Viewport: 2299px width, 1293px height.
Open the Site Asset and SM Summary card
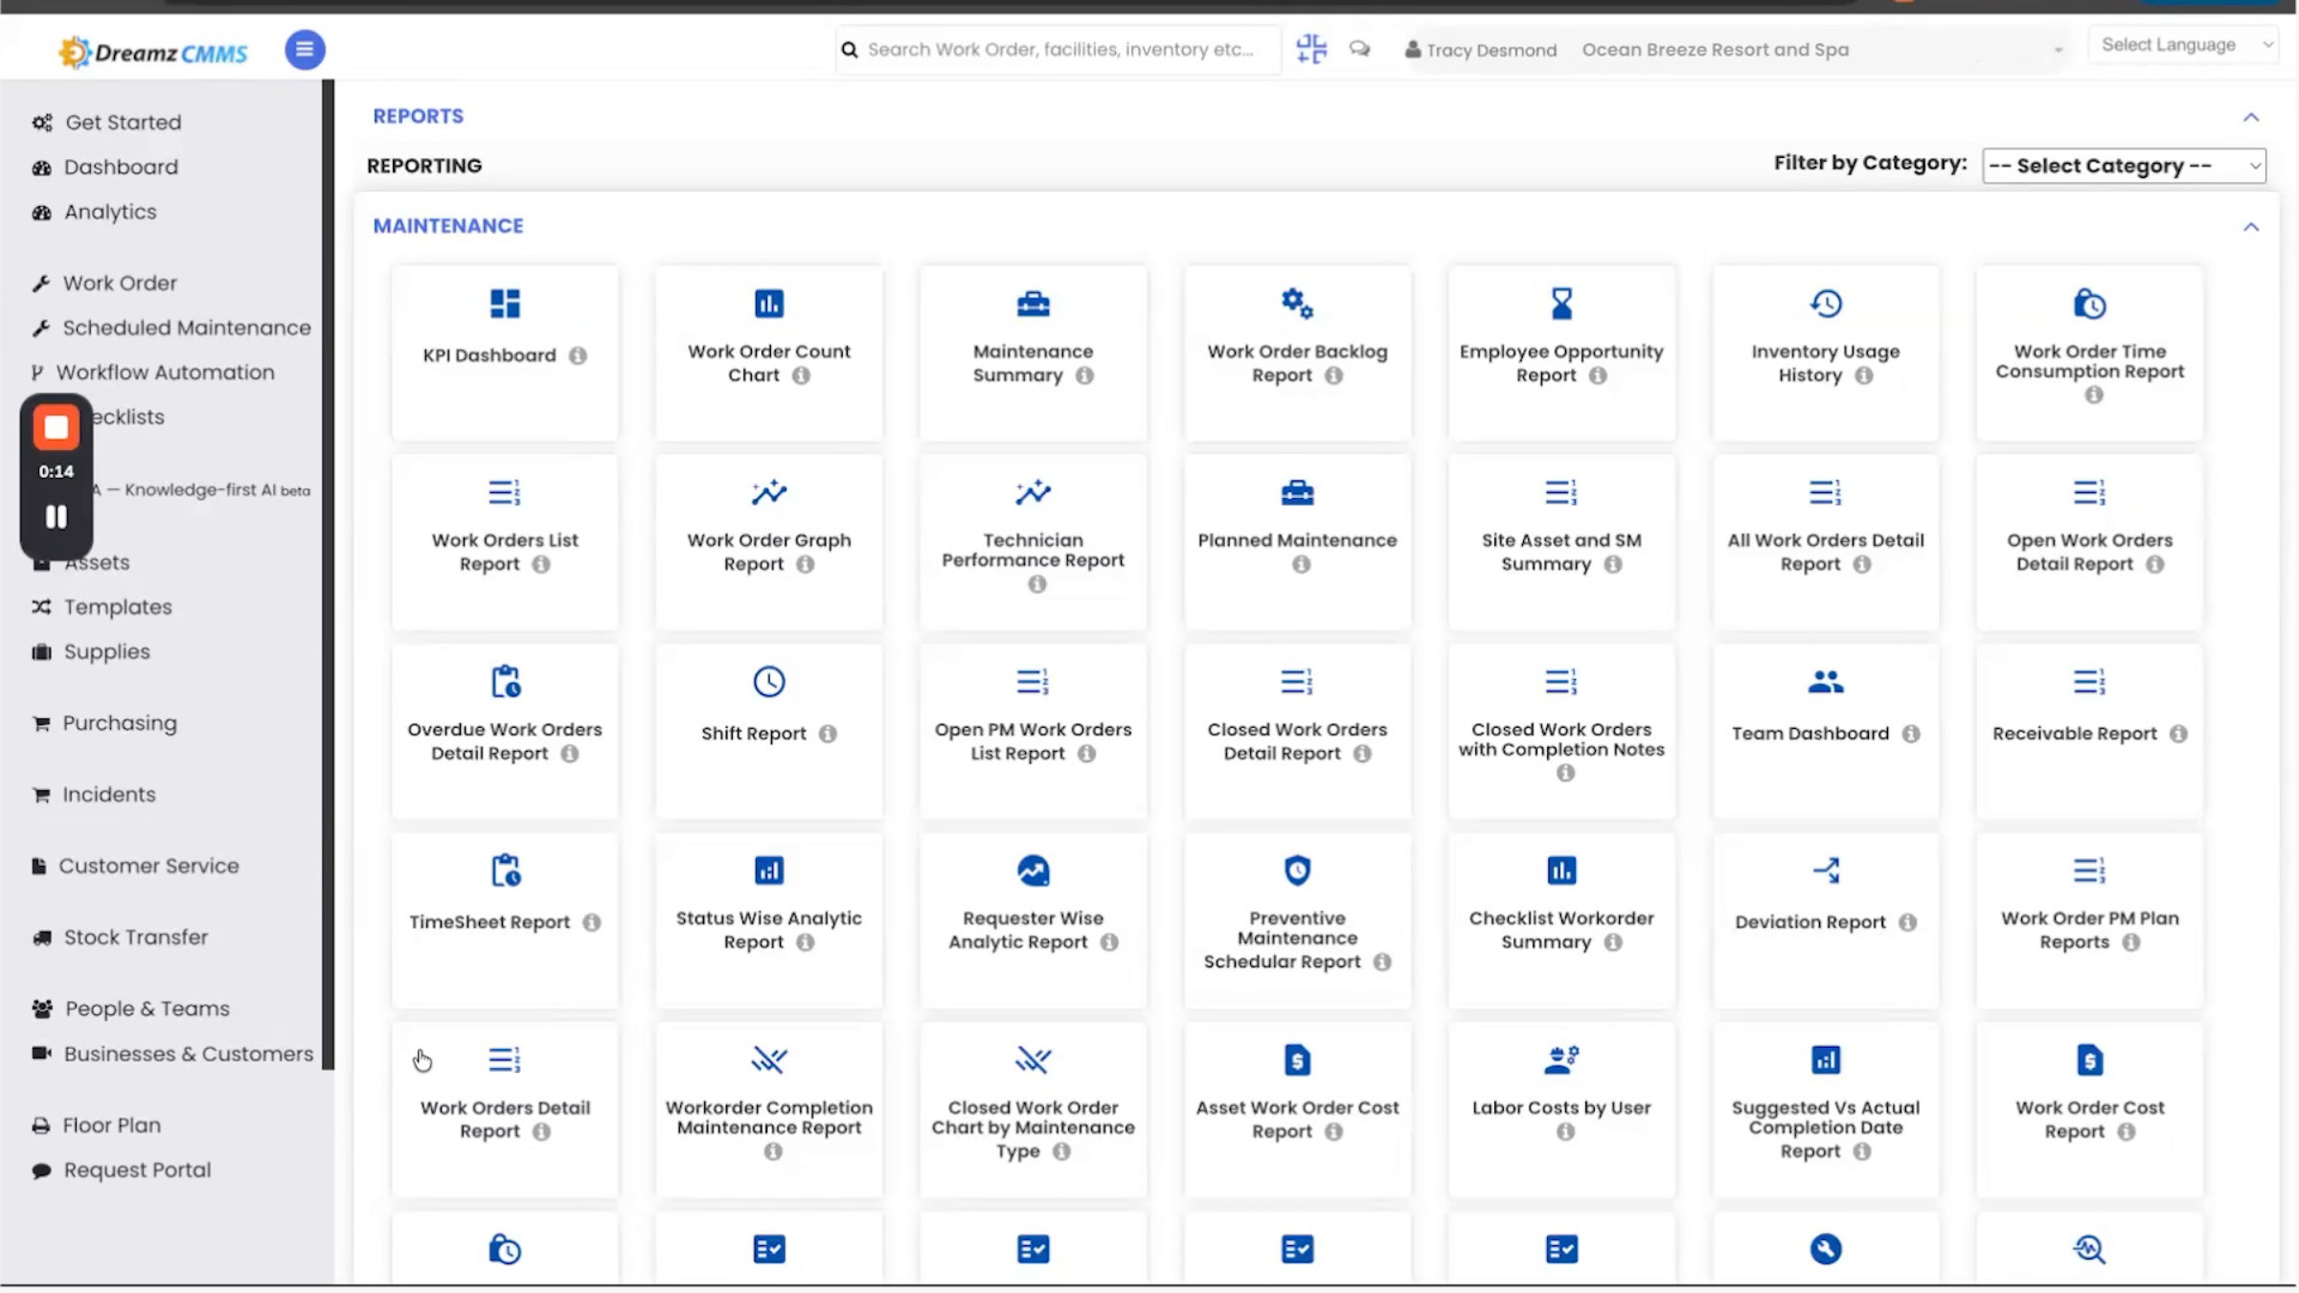[x=1561, y=541]
